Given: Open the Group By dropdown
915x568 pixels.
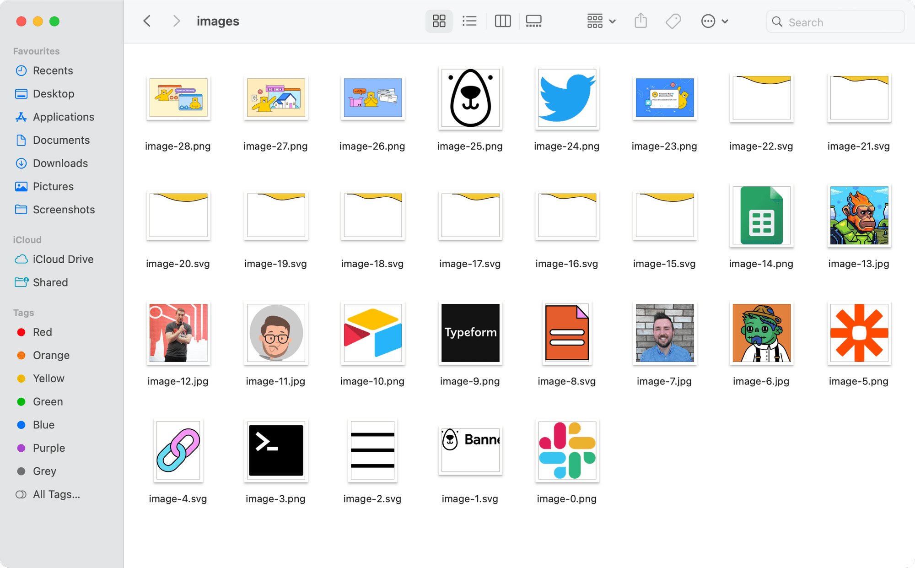Looking at the screenshot, I should 601,21.
